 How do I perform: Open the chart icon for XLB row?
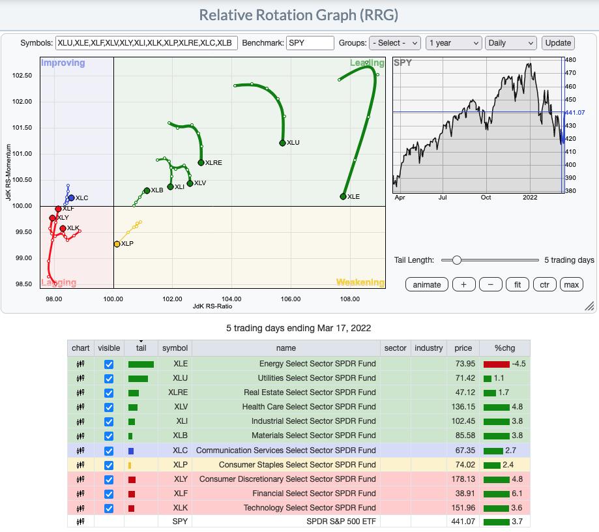click(80, 436)
